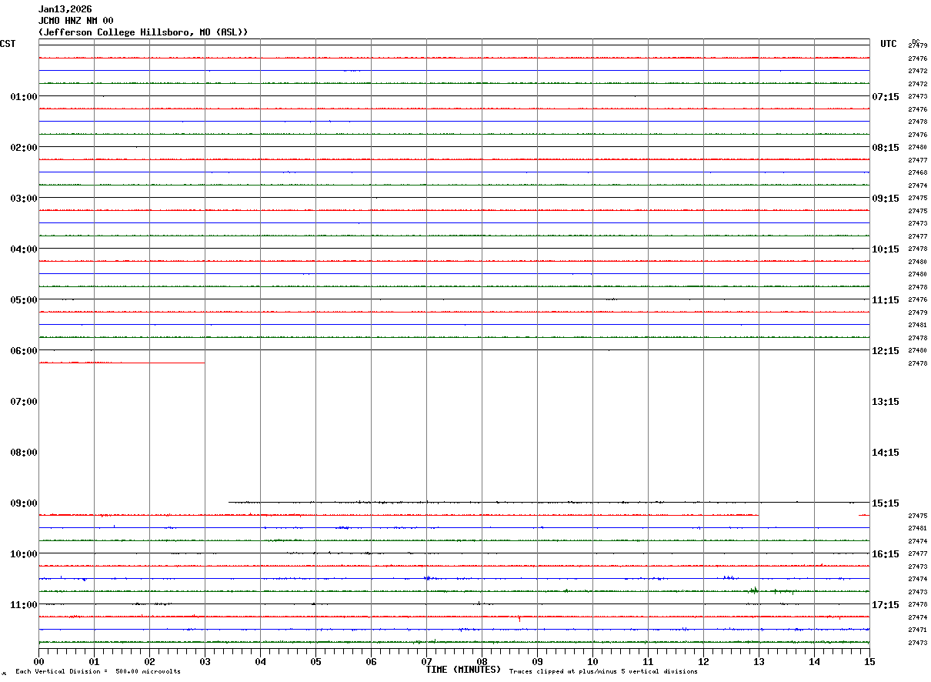
Task: Click the UTC timezone label
Action: coord(888,44)
